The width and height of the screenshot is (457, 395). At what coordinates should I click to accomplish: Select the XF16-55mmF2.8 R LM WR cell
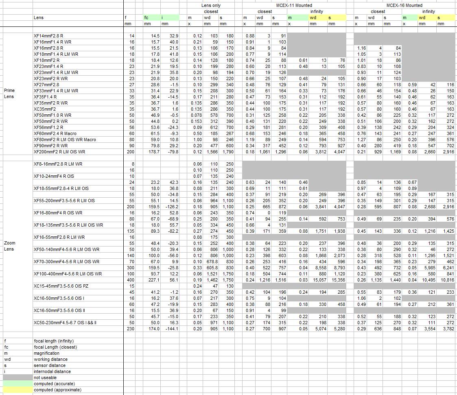[x=78, y=238]
